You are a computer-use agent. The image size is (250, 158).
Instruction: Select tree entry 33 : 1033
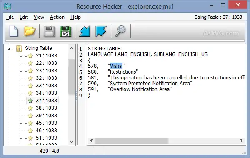pyautogui.click(x=46, y=86)
